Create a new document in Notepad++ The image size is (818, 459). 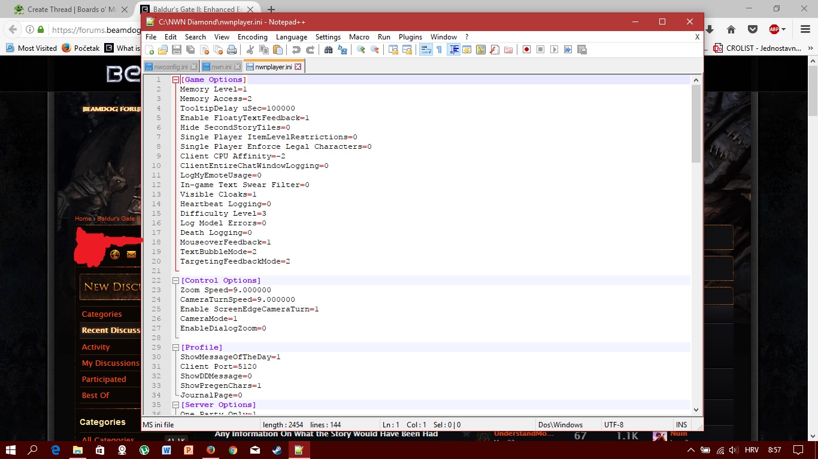coord(150,50)
